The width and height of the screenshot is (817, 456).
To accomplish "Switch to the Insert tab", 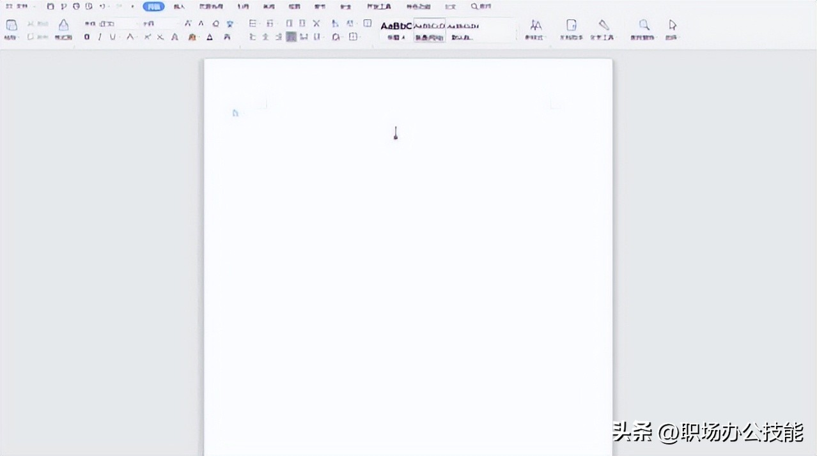I will (180, 6).
